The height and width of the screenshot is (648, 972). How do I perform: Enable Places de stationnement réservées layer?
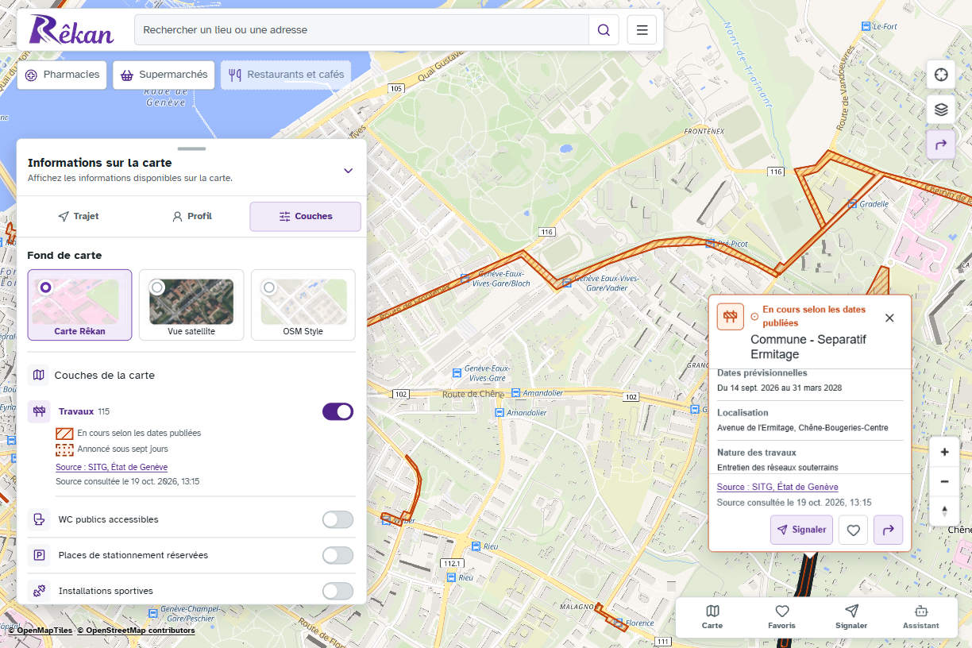click(337, 555)
